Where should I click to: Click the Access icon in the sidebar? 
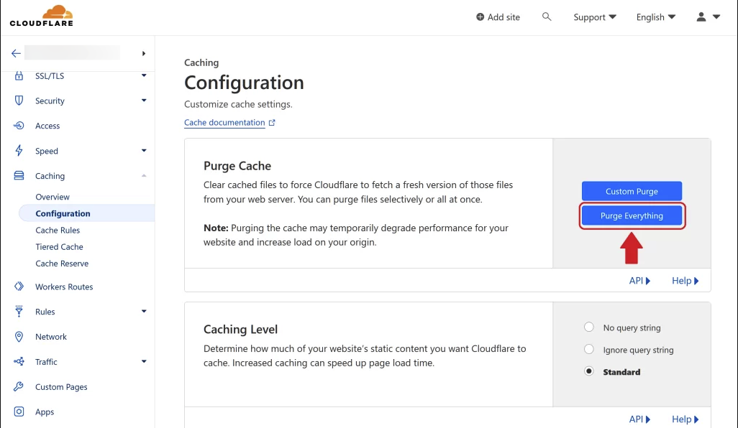tap(19, 126)
